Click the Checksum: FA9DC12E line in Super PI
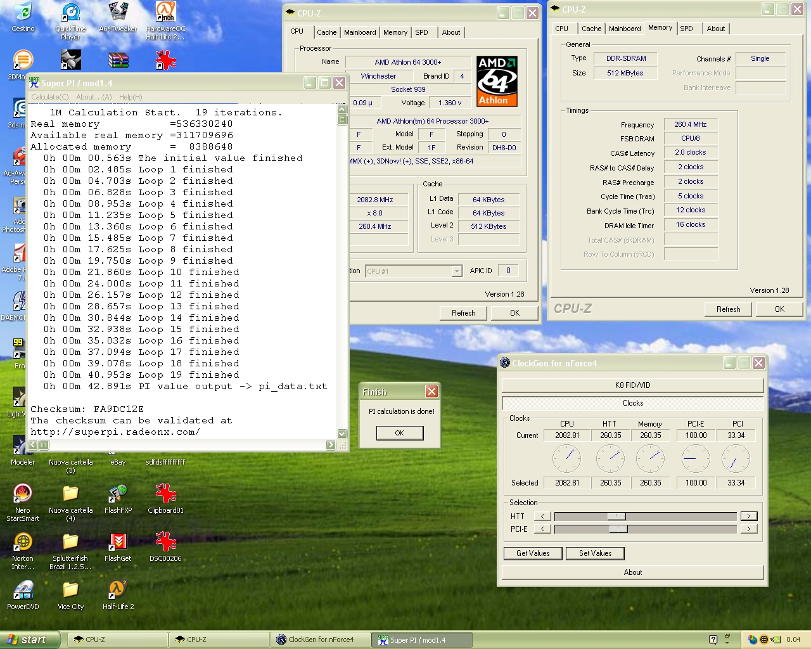811x649 pixels. (x=87, y=409)
